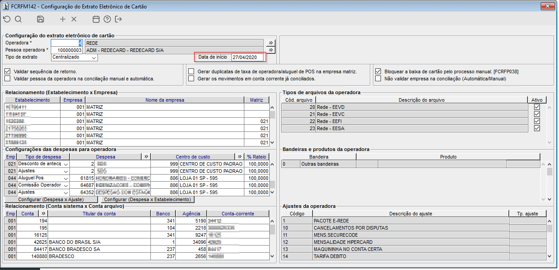Expand the 'Aluguel Pos' expense type dropdown
Viewport: 559px width, 270px height.
pyautogui.click(x=66, y=178)
